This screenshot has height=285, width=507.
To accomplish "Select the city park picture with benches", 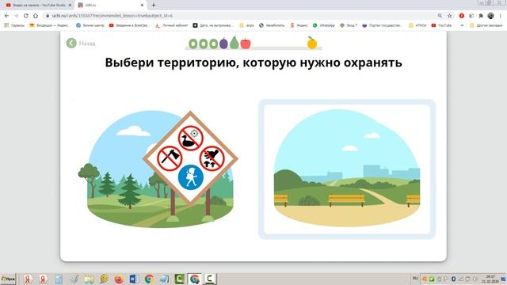I will (347, 169).
